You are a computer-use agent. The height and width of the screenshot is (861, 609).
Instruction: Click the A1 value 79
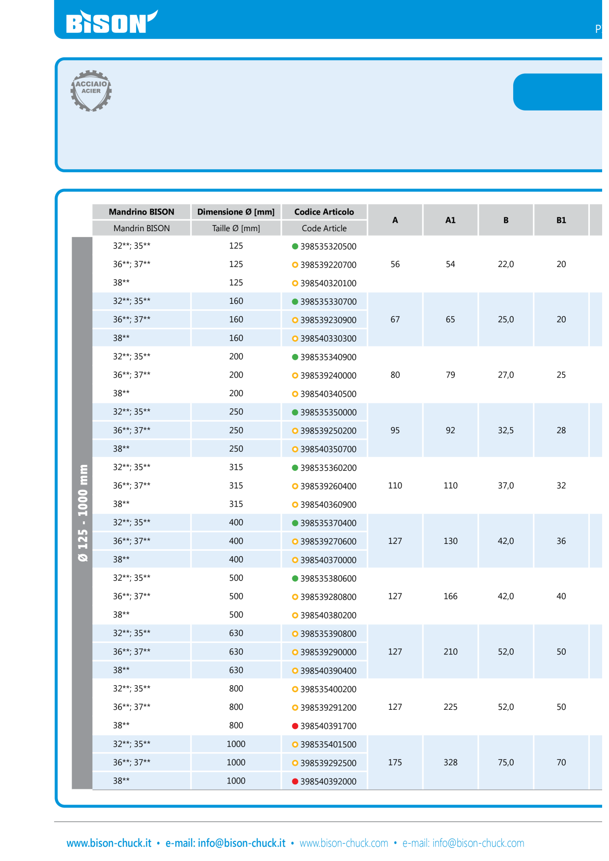click(x=450, y=375)
